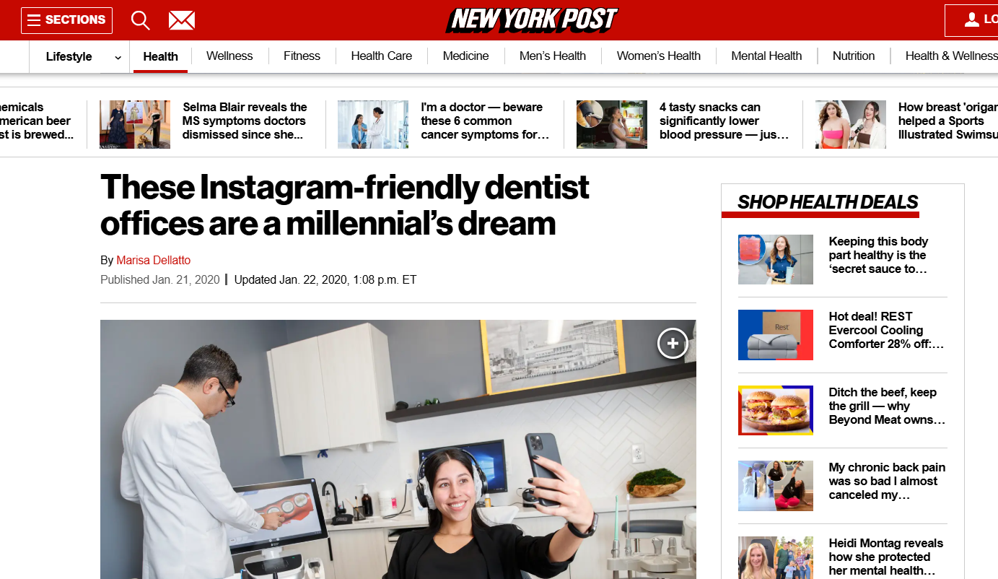Click the Beyond Meat burger thumbnail
This screenshot has height=579, width=998.
coord(776,410)
